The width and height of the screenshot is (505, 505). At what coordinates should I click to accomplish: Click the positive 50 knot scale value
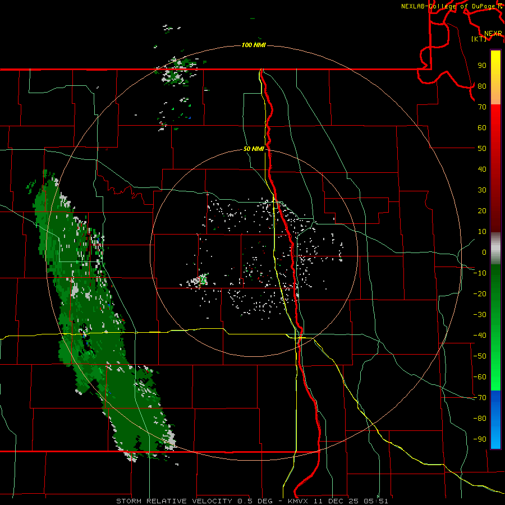pyautogui.click(x=482, y=149)
